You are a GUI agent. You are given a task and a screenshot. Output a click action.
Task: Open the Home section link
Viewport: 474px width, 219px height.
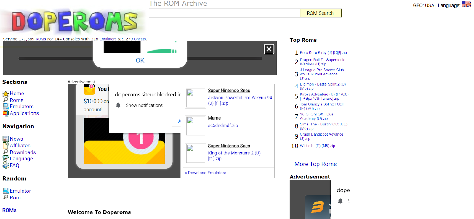point(17,94)
